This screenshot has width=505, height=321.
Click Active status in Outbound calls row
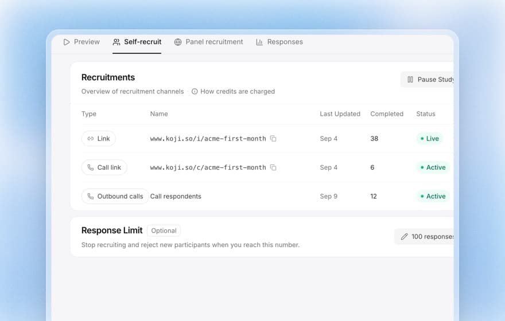pyautogui.click(x=433, y=196)
